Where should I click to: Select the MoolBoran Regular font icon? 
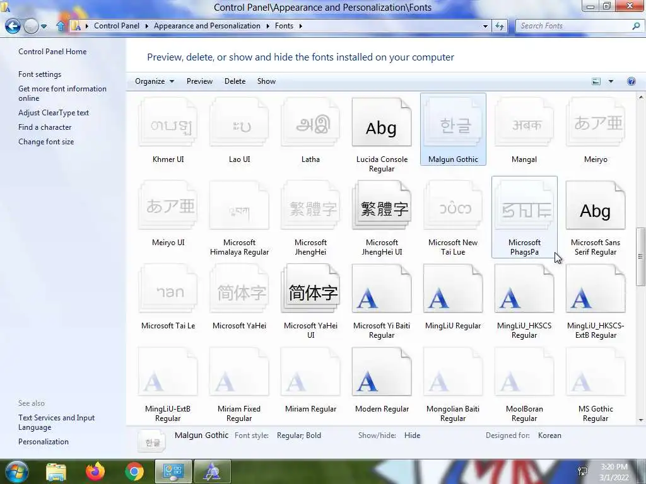pyautogui.click(x=524, y=372)
